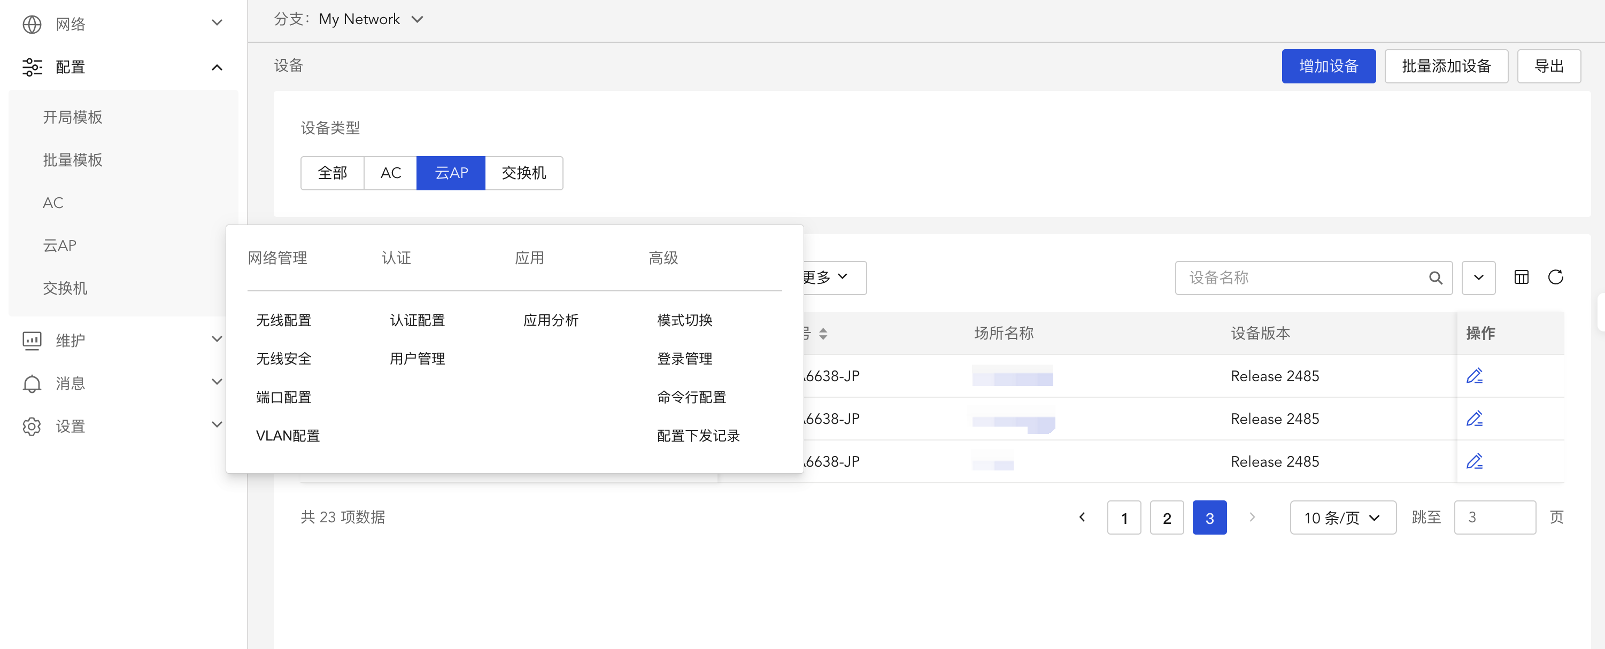Select the AC device type filter

pyautogui.click(x=391, y=173)
